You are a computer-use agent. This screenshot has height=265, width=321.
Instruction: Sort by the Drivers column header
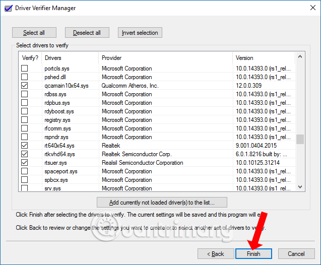tap(70, 58)
